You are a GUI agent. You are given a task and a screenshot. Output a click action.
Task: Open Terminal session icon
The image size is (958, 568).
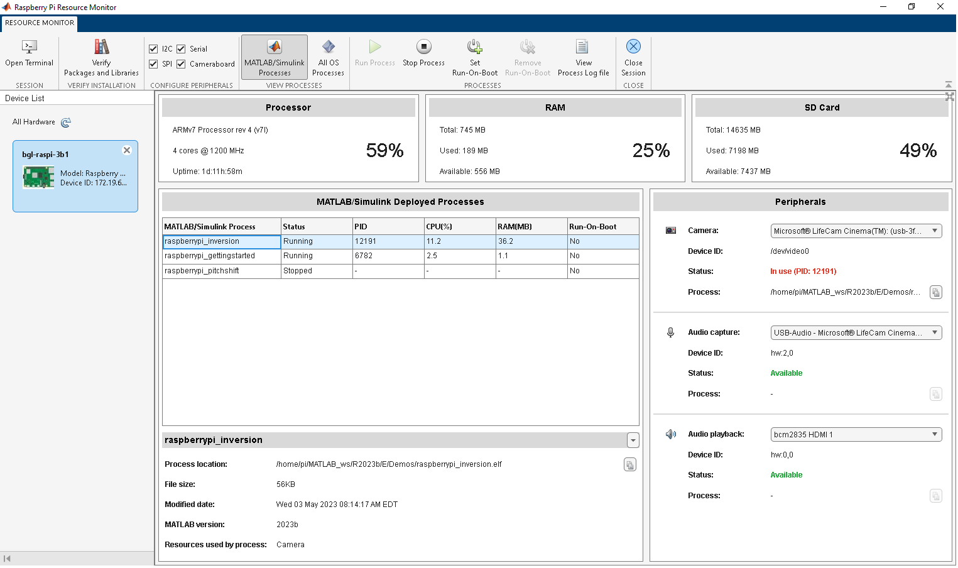pyautogui.click(x=29, y=48)
